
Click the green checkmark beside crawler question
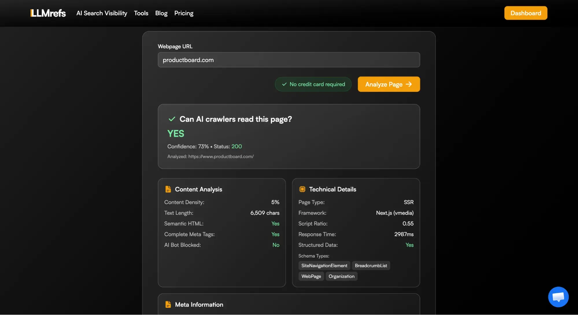[x=172, y=119]
